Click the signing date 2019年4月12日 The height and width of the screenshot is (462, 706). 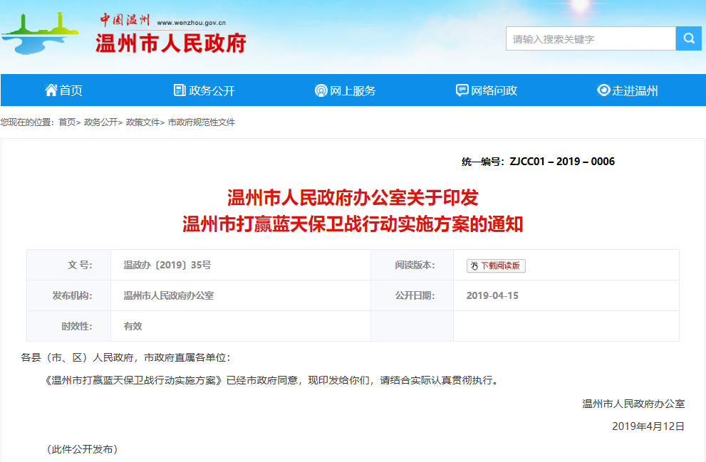click(648, 426)
